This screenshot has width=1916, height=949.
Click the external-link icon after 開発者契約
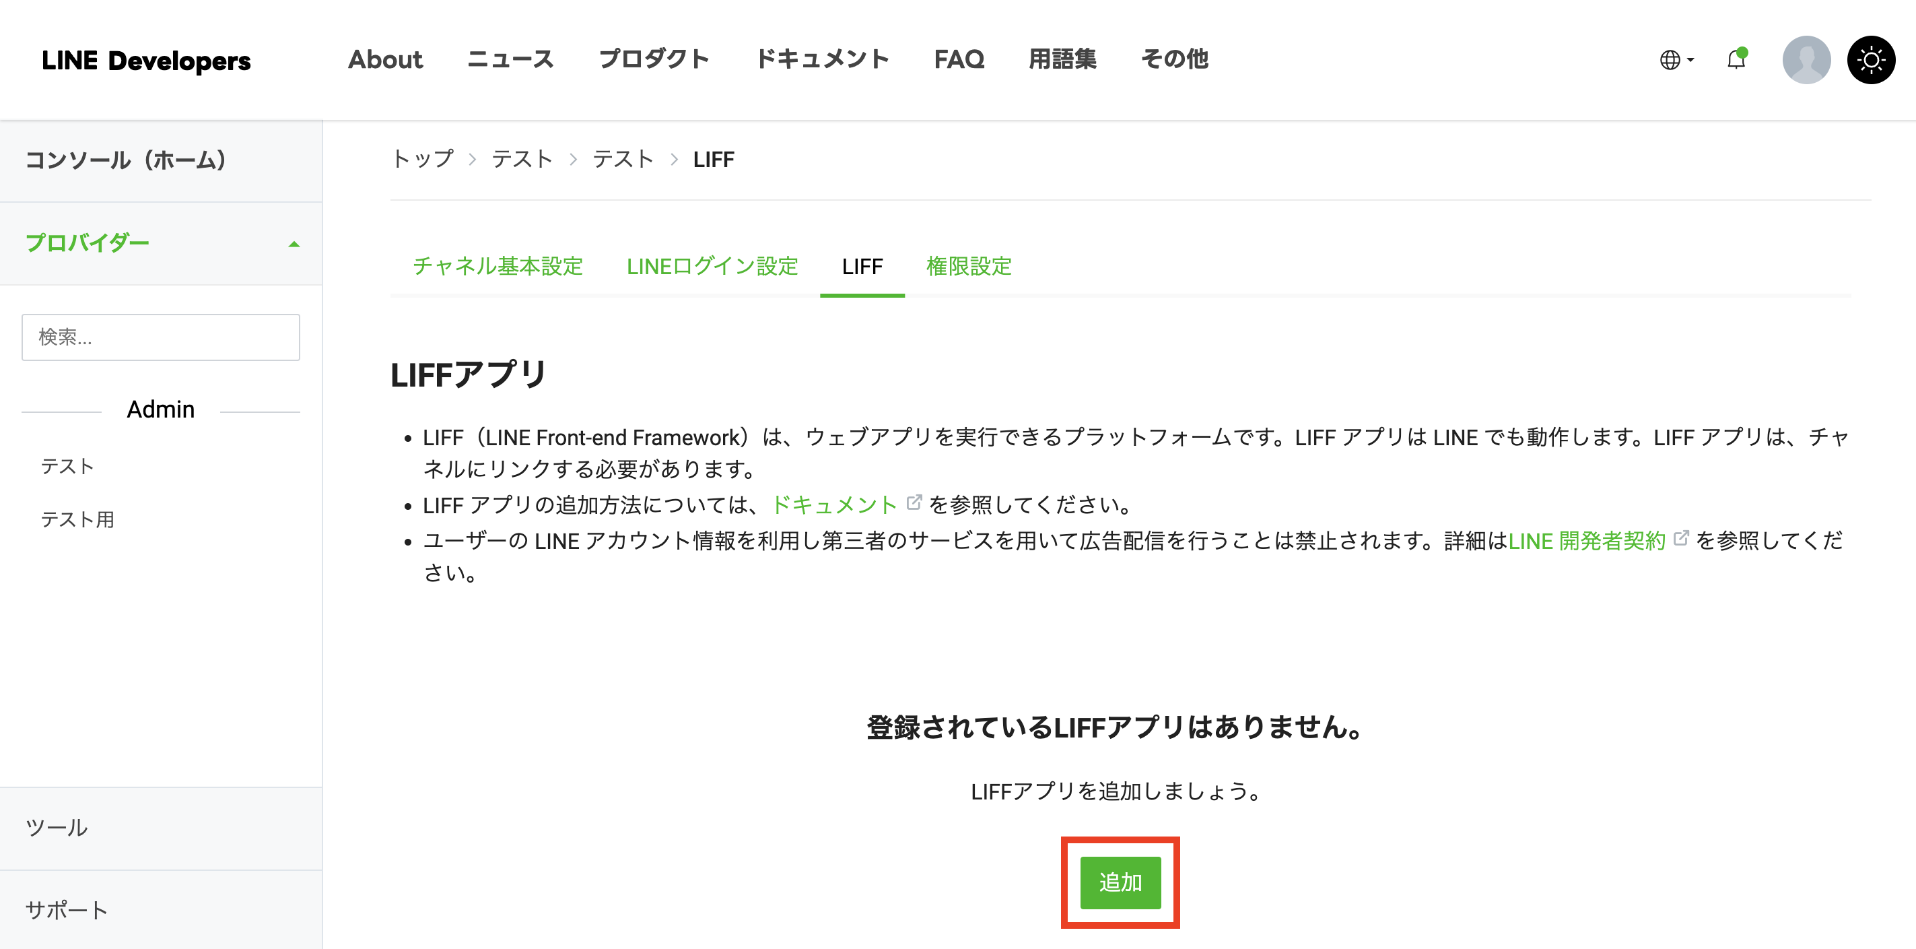[1680, 538]
